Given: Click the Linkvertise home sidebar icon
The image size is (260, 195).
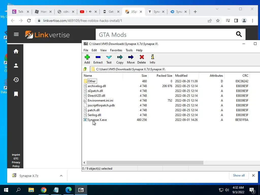Looking at the screenshot, I should click(x=16, y=51).
